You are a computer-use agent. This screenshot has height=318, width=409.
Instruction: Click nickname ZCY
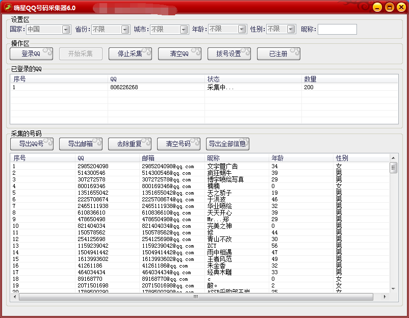(212, 246)
